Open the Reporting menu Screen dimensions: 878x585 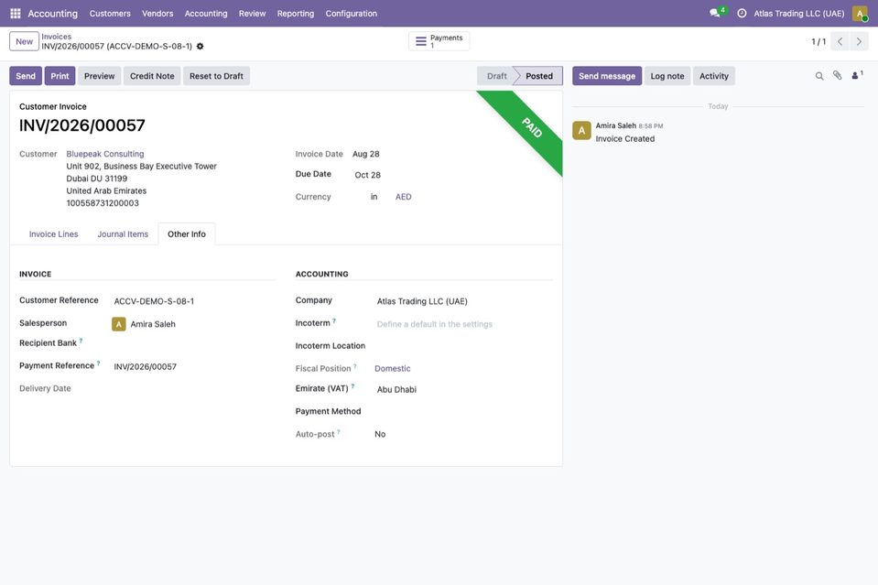pos(295,14)
